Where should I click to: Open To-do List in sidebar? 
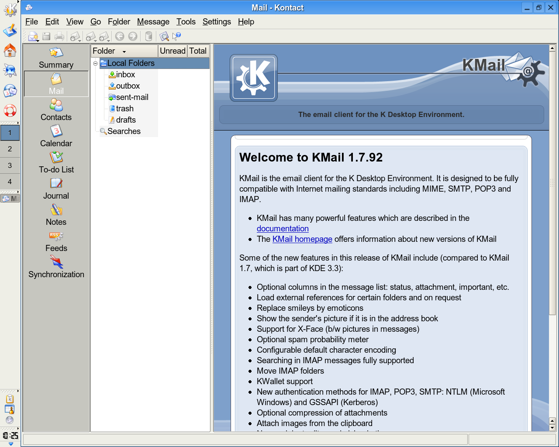pos(56,162)
